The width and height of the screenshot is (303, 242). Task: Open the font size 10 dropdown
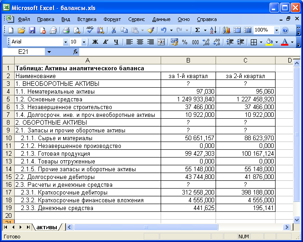click(84, 42)
